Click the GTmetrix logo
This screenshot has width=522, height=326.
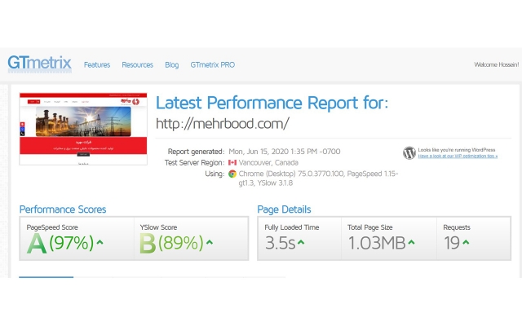click(x=39, y=64)
